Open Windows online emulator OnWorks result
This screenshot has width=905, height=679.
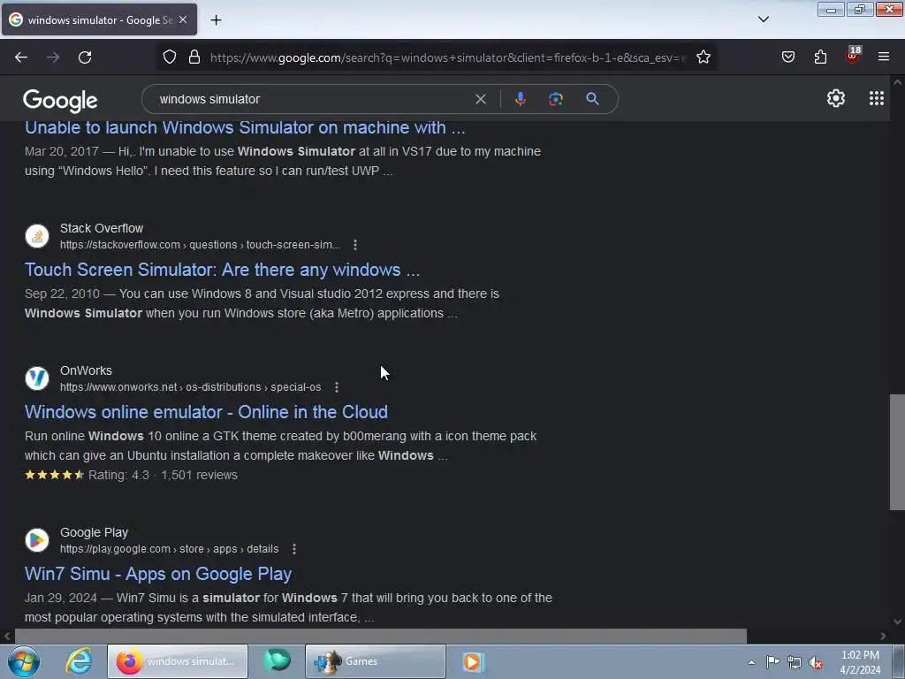click(x=206, y=412)
